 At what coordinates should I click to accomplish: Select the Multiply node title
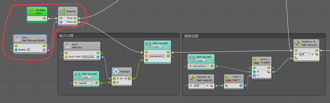(125, 72)
